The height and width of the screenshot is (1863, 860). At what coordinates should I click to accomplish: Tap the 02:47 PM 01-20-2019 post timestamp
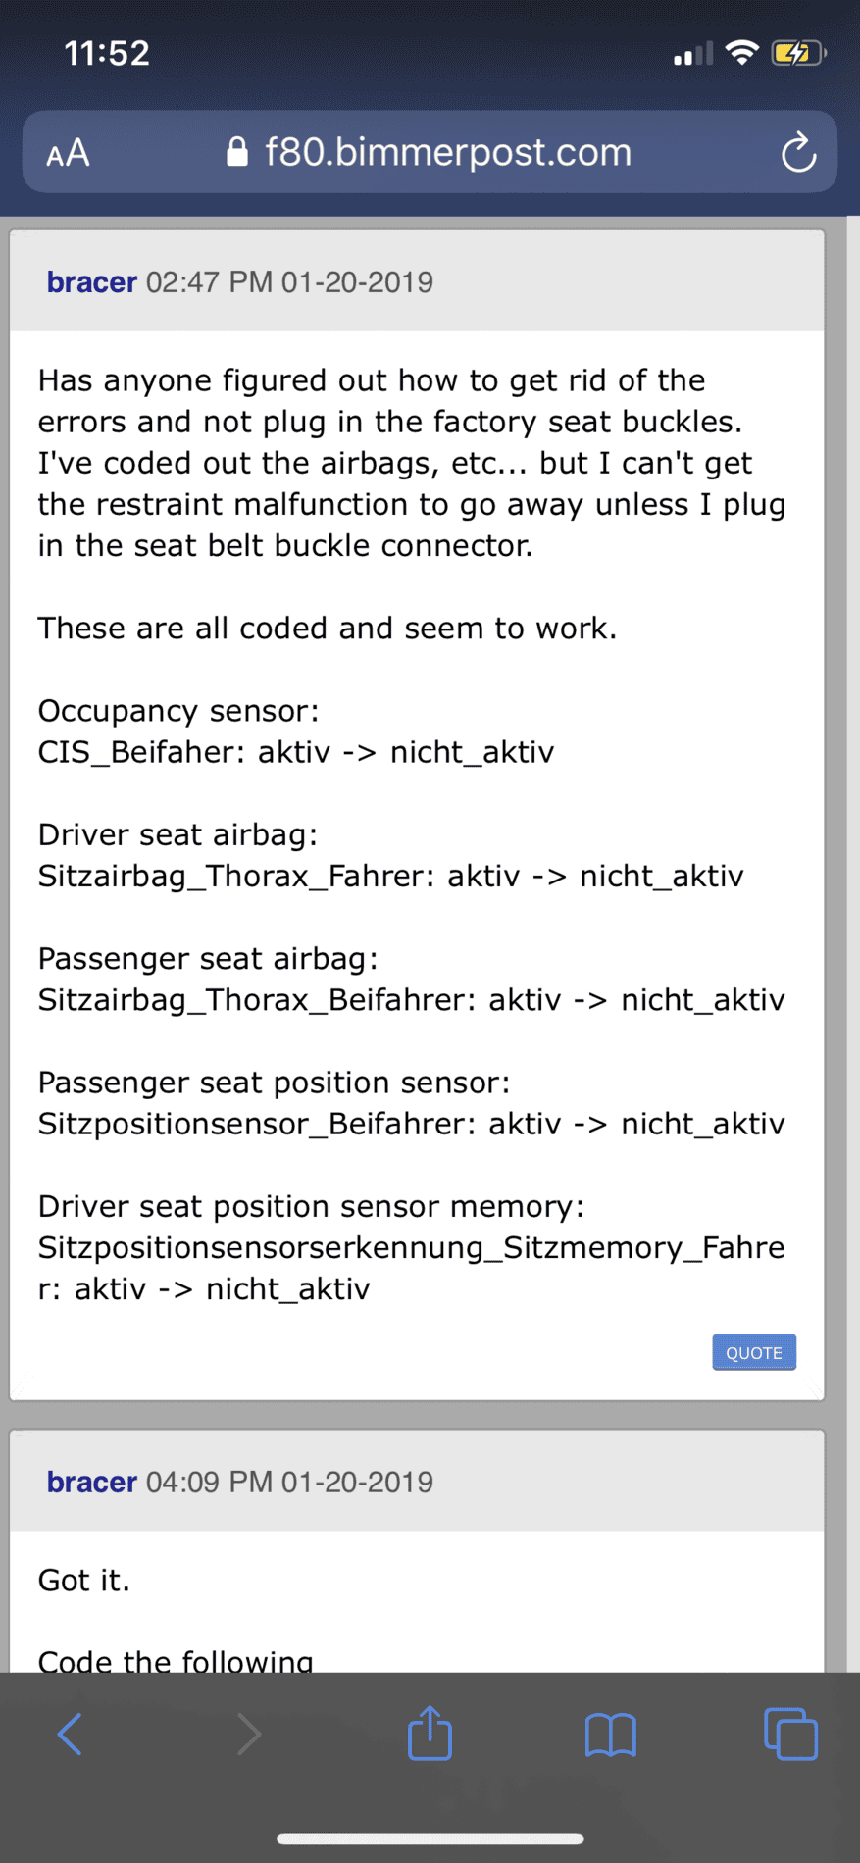click(289, 282)
